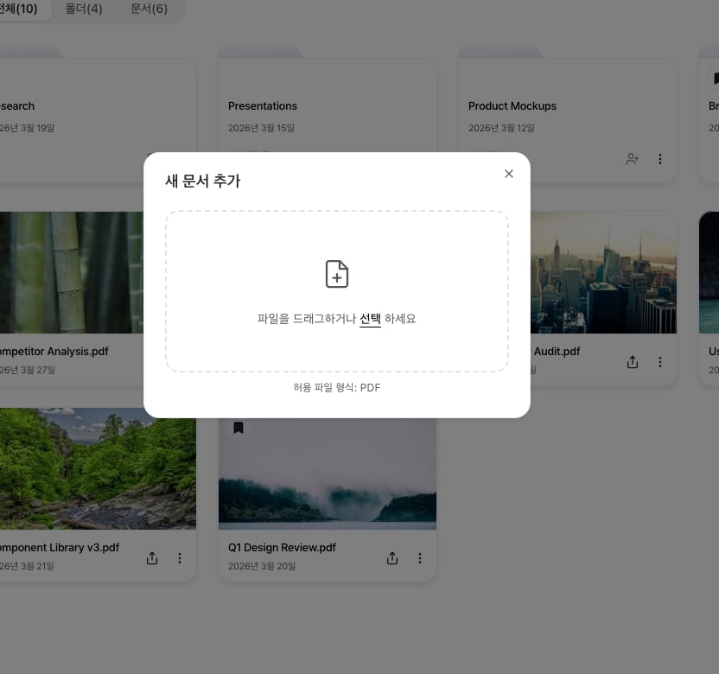Click the add-file document icon in drop zone
This screenshot has width=719, height=674.
[x=337, y=274]
